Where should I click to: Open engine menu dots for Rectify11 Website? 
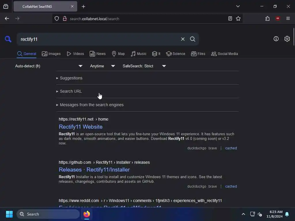[221, 148]
